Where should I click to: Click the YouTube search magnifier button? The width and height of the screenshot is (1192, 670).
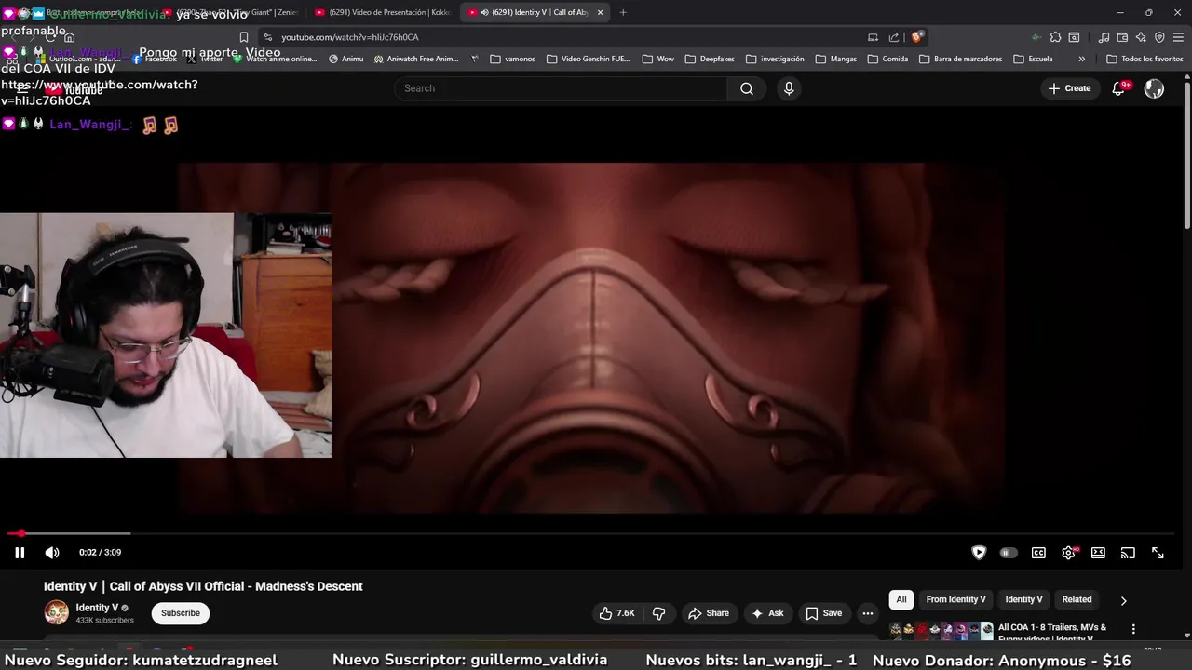[747, 88]
